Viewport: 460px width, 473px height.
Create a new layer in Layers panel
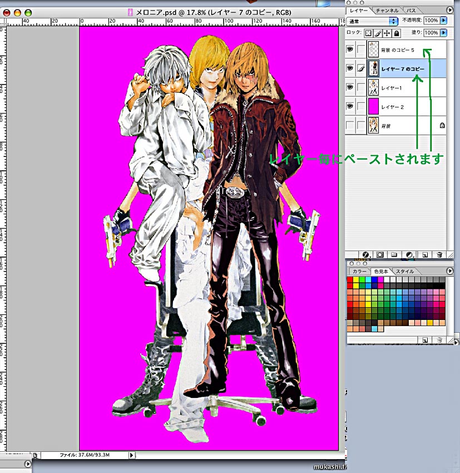point(425,255)
